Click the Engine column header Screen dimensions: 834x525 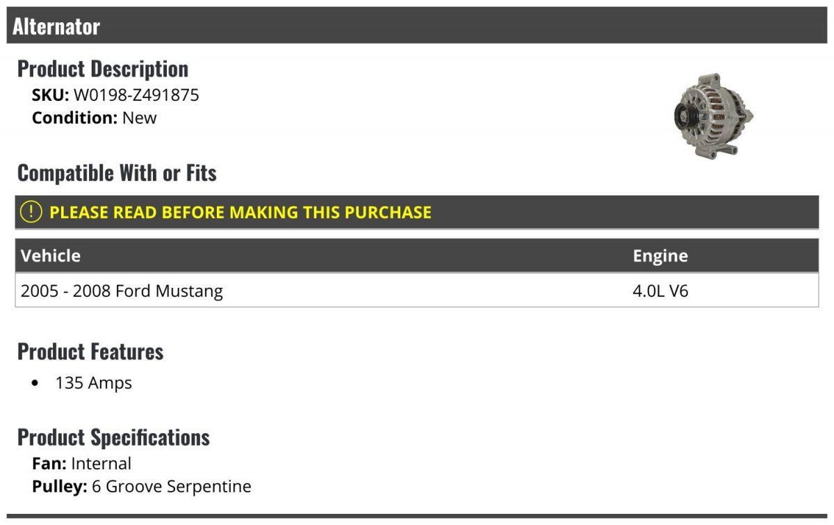coord(660,256)
